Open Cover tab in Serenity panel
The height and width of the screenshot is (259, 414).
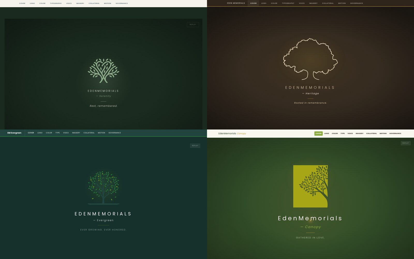point(22,3)
